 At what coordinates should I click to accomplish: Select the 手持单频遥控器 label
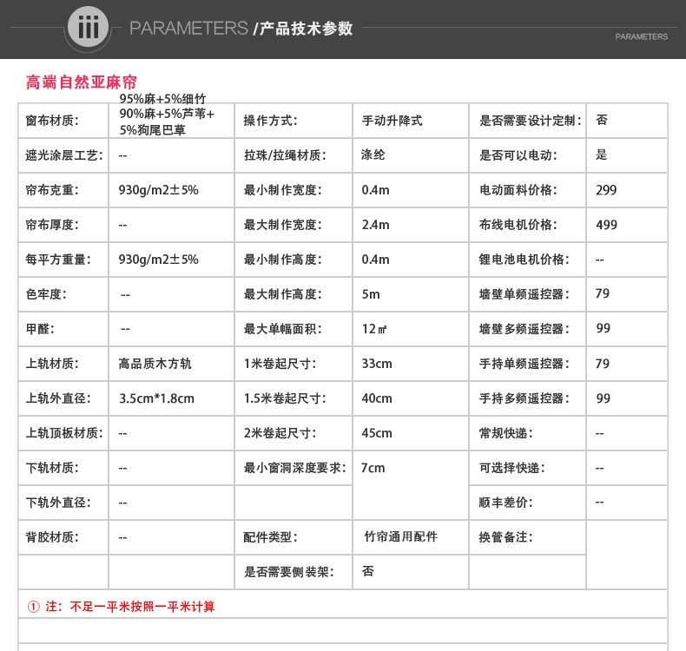click(524, 364)
